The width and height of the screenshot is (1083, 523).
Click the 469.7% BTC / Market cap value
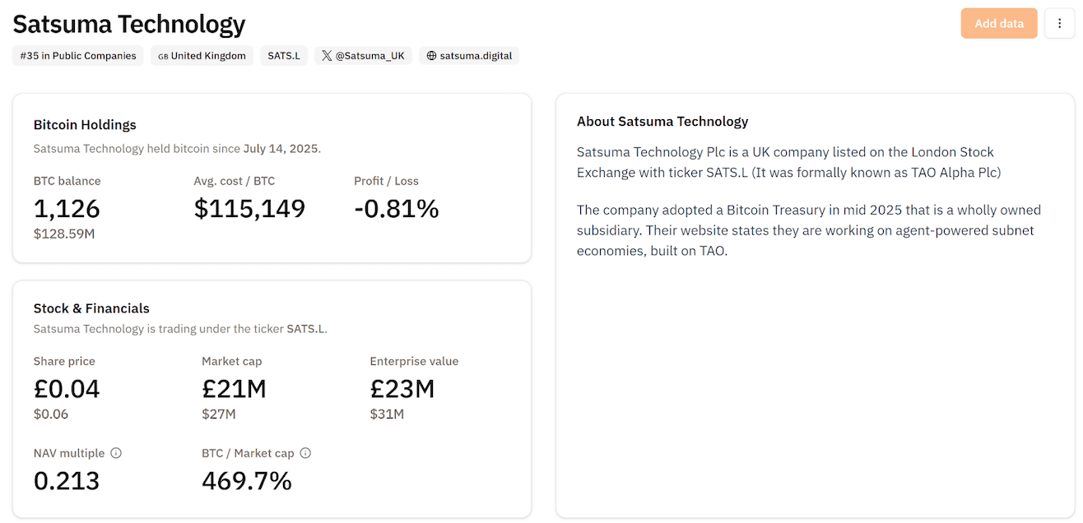click(247, 480)
